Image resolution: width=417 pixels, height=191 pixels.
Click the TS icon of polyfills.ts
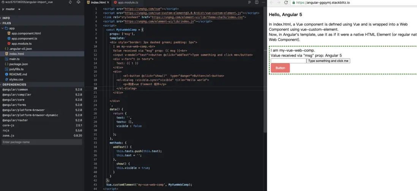(7, 69)
